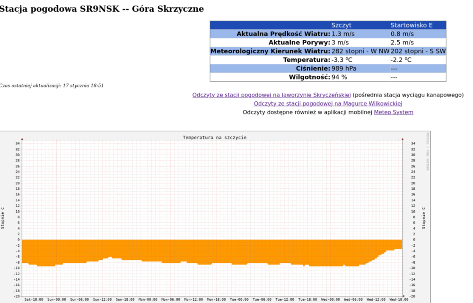Select the Startowisko E column header

tap(411, 25)
